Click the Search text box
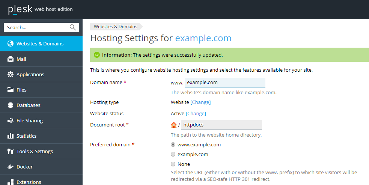Image resolution: width=369 pixels, height=185 pixels. click(x=37, y=27)
